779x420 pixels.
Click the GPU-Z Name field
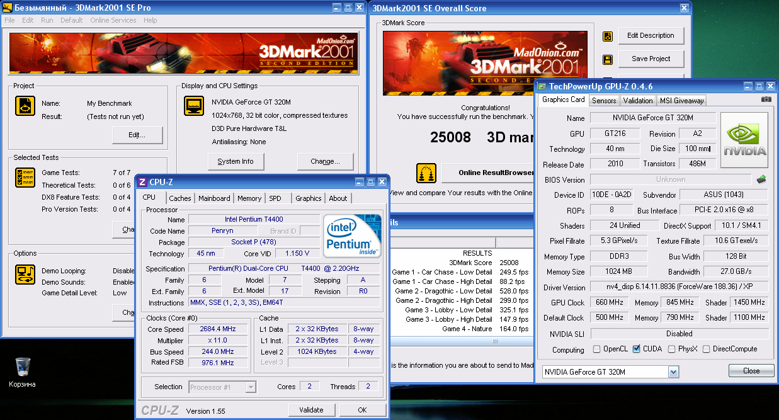coord(653,118)
